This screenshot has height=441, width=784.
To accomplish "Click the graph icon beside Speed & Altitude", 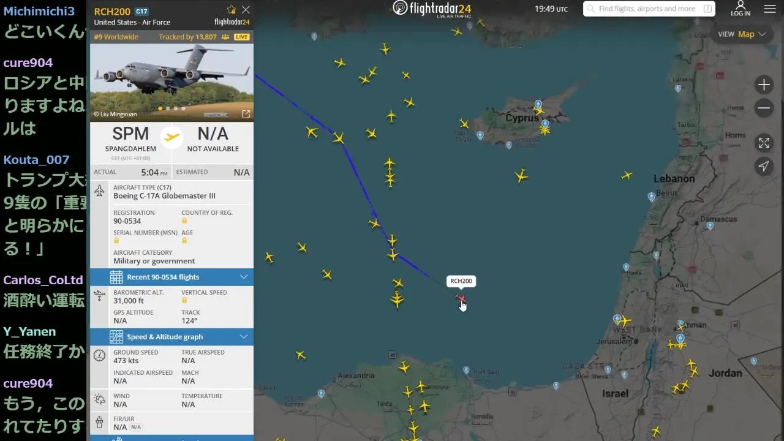I will pos(116,337).
